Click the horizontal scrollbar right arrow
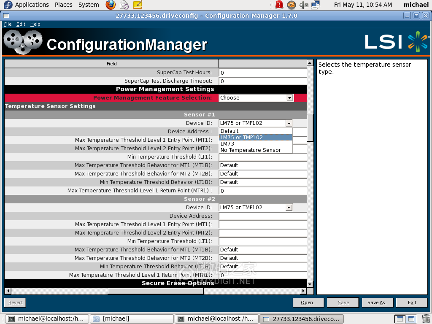The image size is (432, 324). [303, 291]
